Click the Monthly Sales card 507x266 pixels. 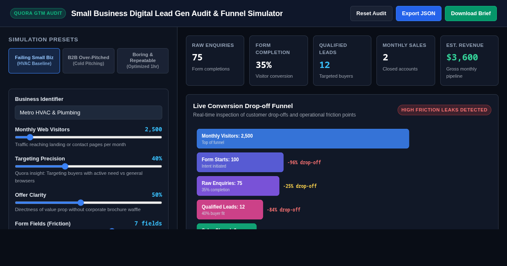[406, 61]
